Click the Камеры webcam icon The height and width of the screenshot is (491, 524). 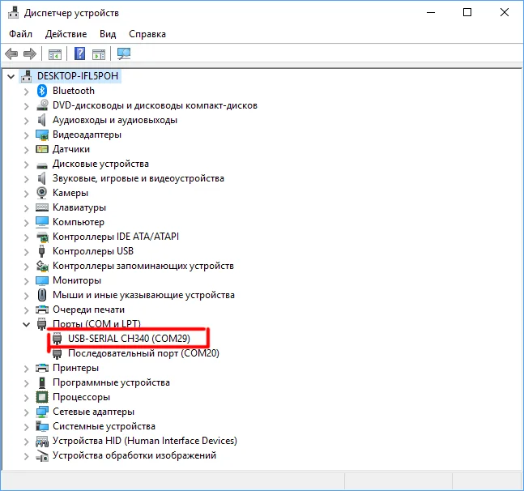coord(42,193)
